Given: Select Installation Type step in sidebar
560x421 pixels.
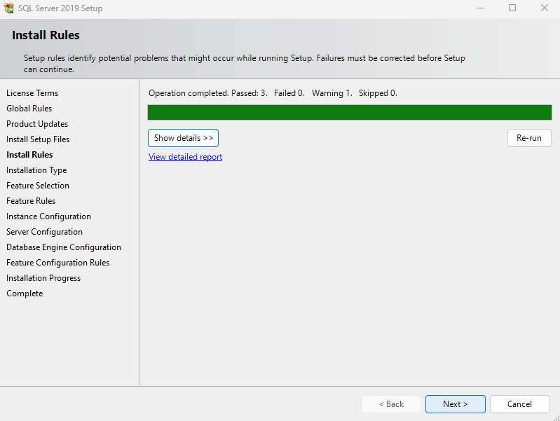Looking at the screenshot, I should click(36, 170).
